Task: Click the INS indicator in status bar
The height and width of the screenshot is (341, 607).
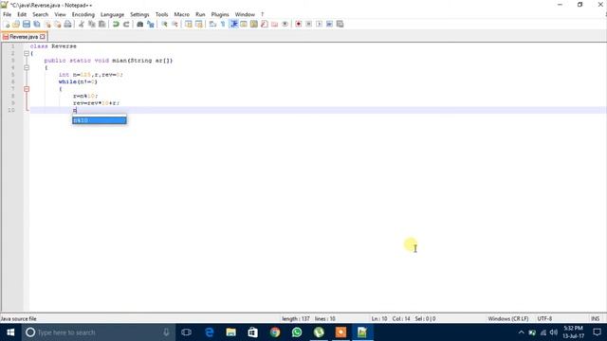Action: [596, 318]
